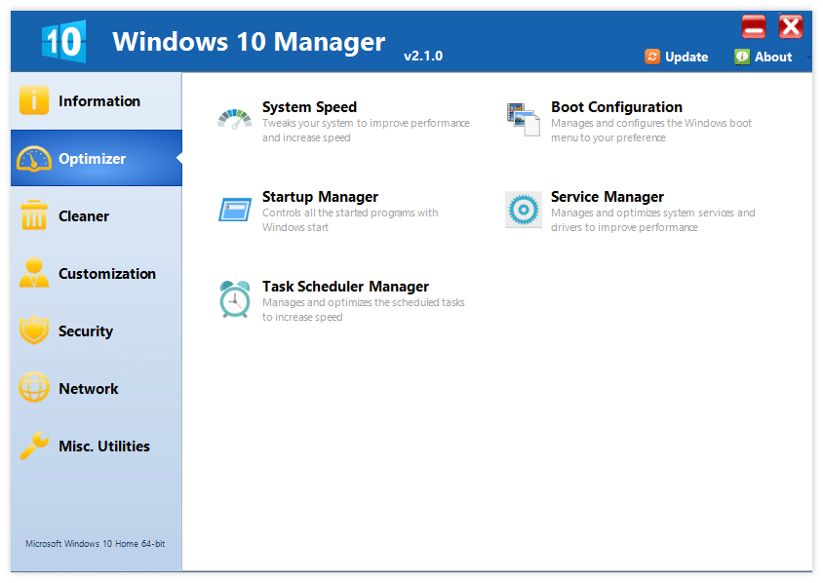Screen dimensions: 823x583
Task: Click the Update refresh icon
Action: click(x=652, y=57)
